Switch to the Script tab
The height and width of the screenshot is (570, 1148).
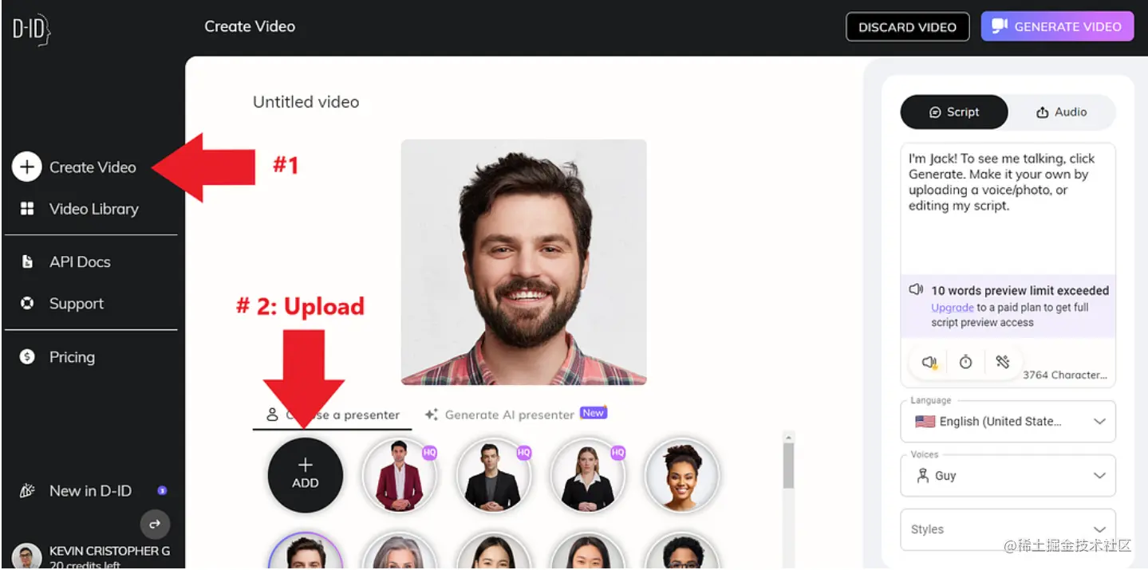click(x=954, y=112)
